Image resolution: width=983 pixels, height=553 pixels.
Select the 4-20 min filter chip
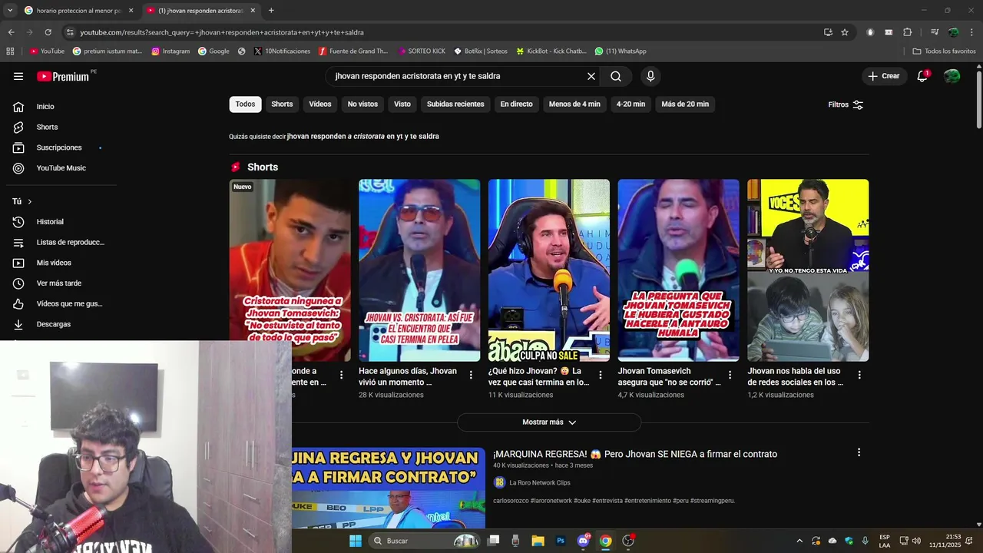pyautogui.click(x=631, y=104)
